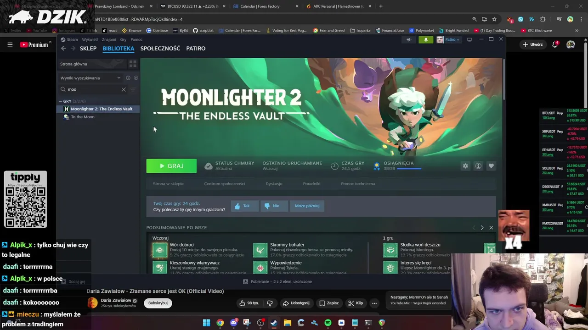Open Spotify from the taskbar
This screenshot has height=330, width=588.
point(328,323)
